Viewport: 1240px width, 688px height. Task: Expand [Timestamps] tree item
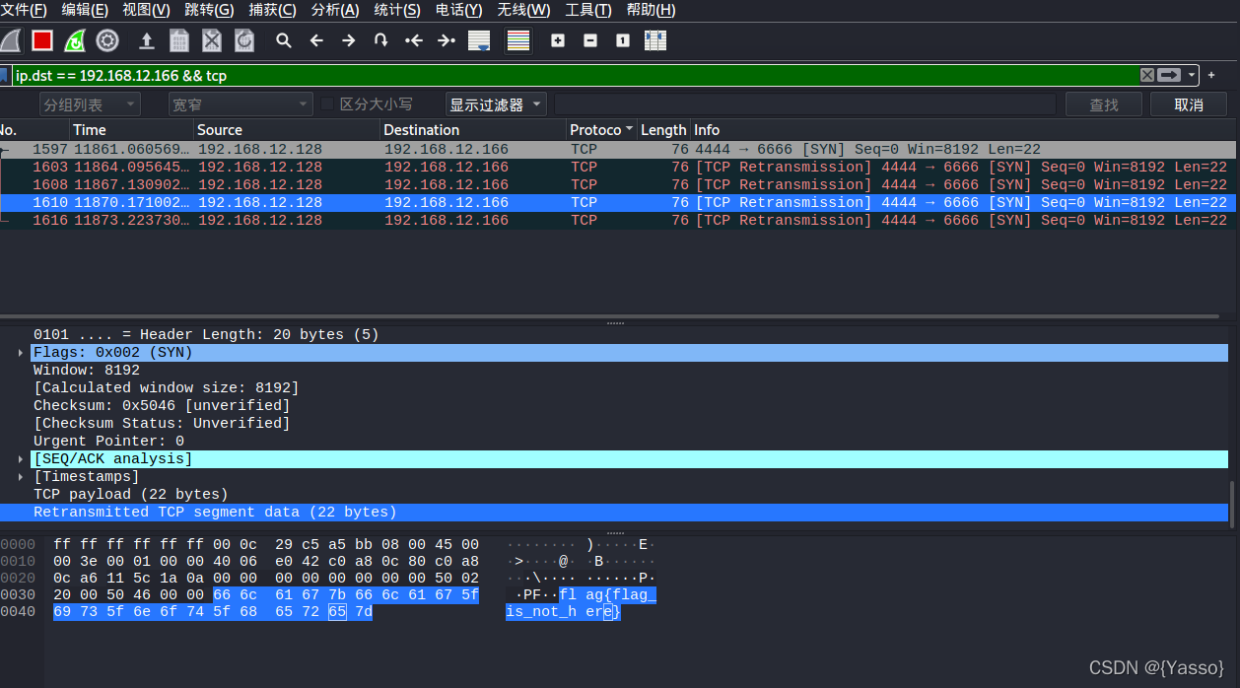tap(21, 477)
